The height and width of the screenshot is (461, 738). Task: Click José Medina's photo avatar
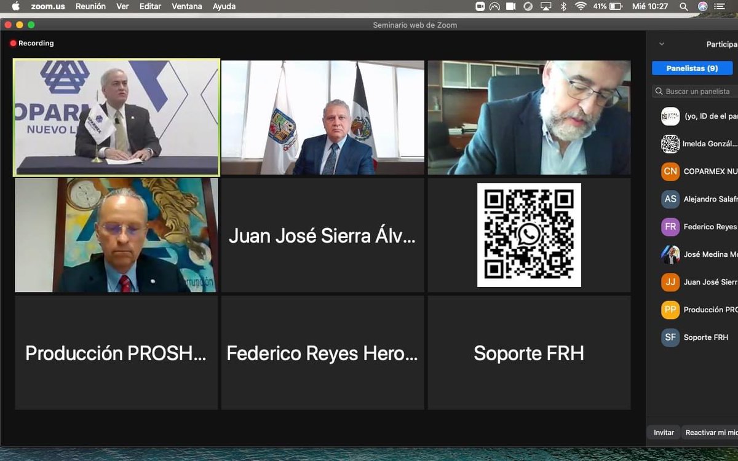point(670,254)
